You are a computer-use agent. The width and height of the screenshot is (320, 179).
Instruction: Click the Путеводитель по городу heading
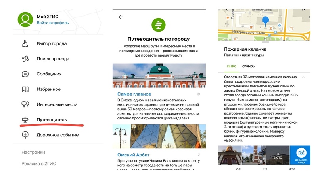[x=159, y=39]
